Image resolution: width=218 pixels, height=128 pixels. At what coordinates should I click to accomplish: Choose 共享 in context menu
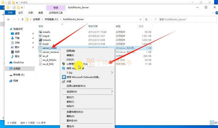69,81
